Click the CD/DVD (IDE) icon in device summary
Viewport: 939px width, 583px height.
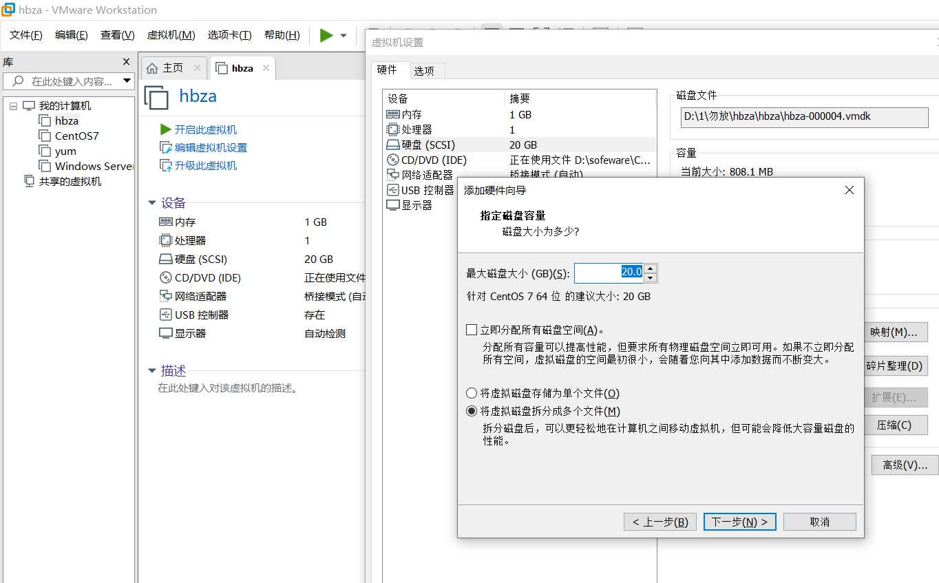[x=165, y=277]
